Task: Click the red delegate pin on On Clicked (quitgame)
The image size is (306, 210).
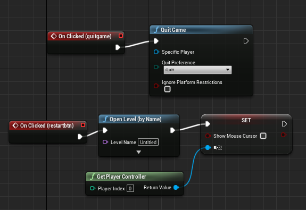Action: (x=121, y=36)
